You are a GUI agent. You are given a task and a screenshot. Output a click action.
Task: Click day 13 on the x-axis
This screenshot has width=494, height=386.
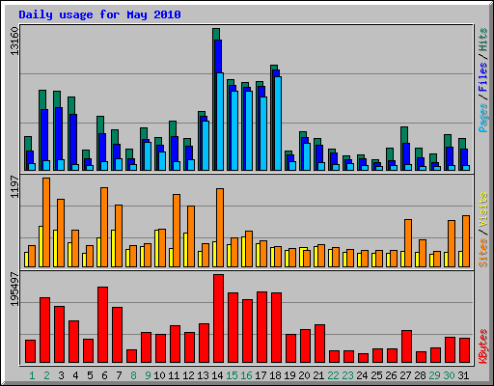(203, 375)
